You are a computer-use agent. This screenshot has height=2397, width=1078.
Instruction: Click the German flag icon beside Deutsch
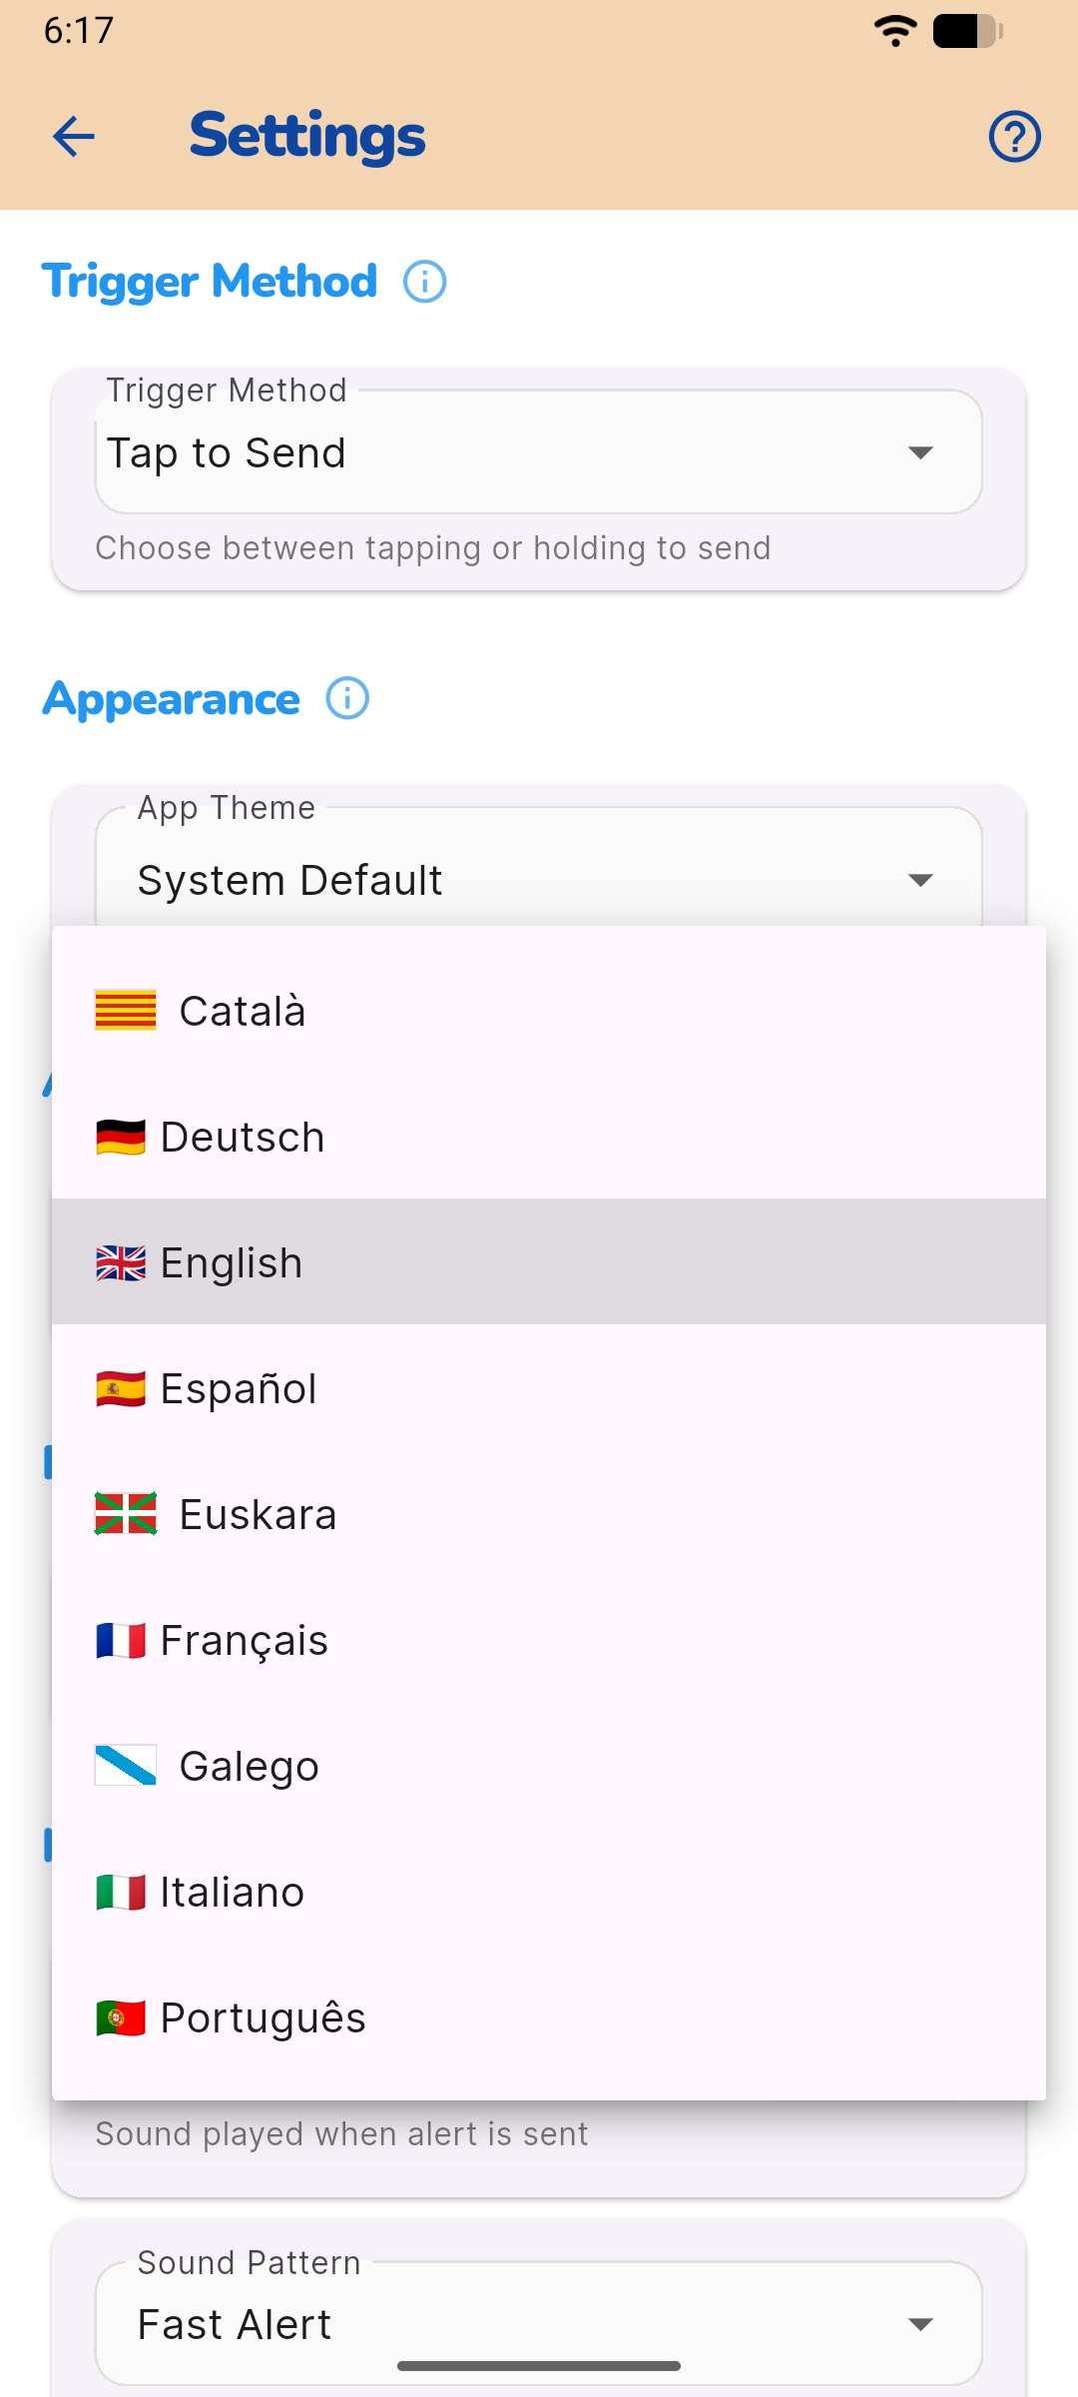(121, 1136)
